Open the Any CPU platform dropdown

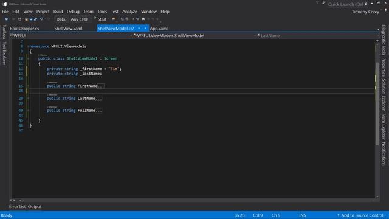[x=81, y=19]
